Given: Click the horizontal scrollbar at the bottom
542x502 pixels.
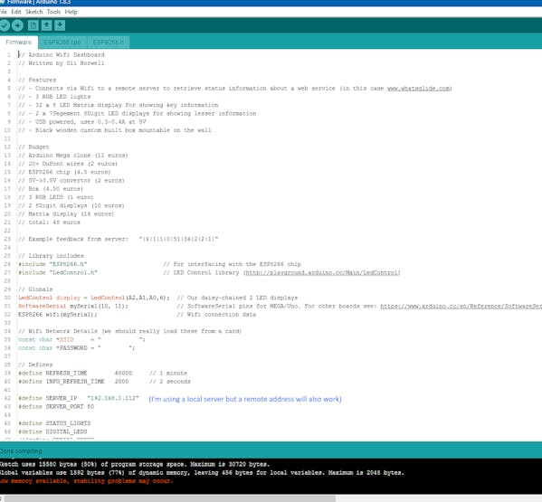Looking at the screenshot, I should pyautogui.click(x=169, y=498).
